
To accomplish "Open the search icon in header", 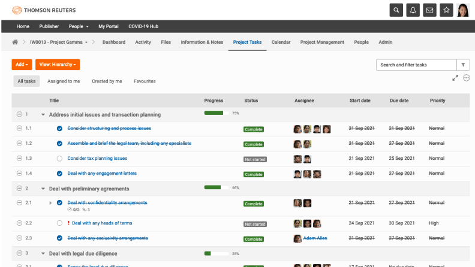I will (x=396, y=10).
